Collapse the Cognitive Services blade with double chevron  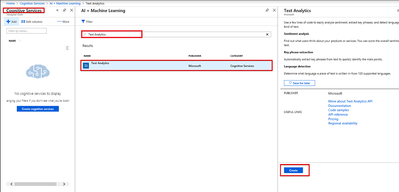pyautogui.click(x=57, y=11)
